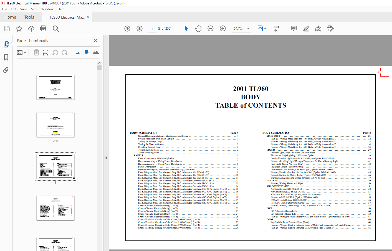Viewport: 392px width, 251px height.
Task: Click the page number input field
Action: pyautogui.click(x=152, y=29)
